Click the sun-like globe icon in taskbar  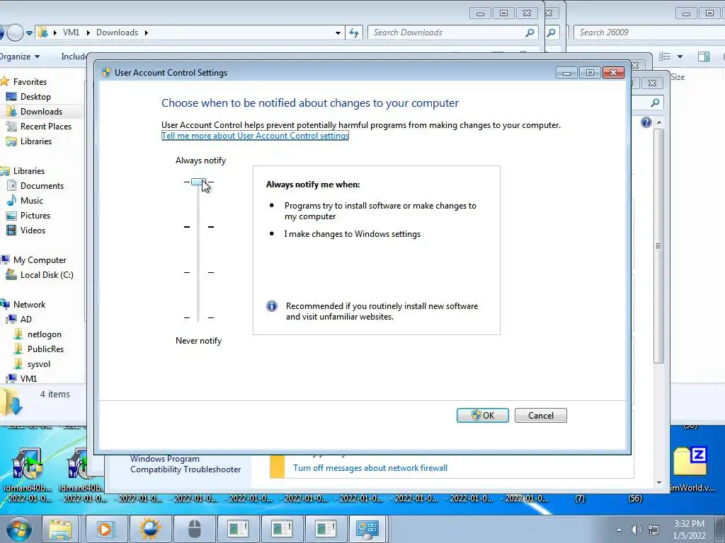(150, 529)
